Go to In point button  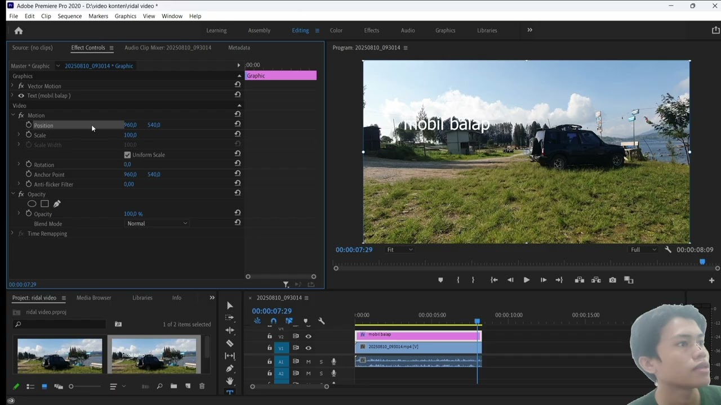[494, 280]
